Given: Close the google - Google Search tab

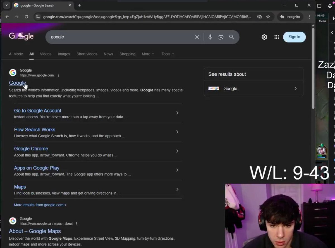Looking at the screenshot, I should tap(70, 5).
